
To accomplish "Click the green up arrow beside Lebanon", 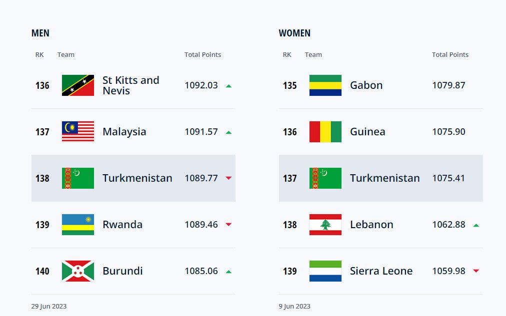I will tap(476, 225).
